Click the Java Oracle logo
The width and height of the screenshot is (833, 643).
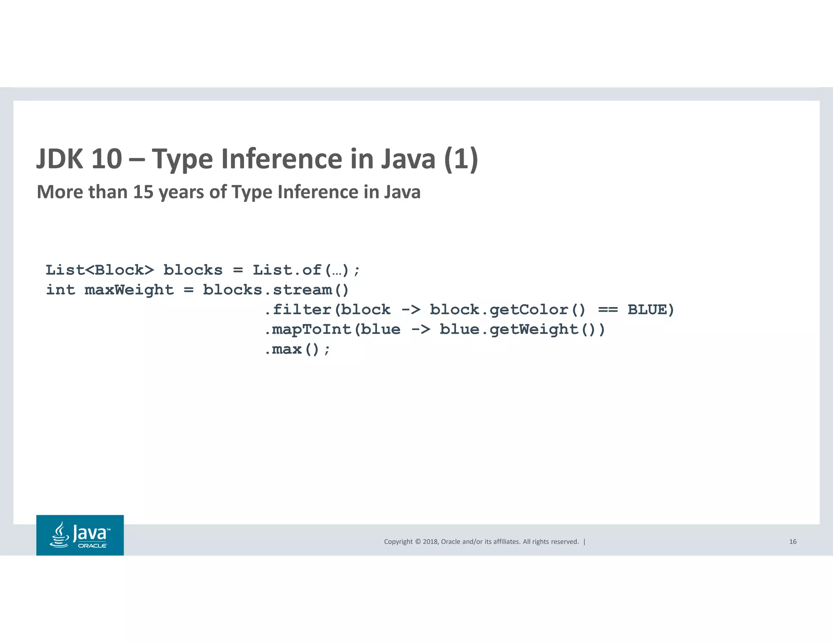[x=80, y=535]
